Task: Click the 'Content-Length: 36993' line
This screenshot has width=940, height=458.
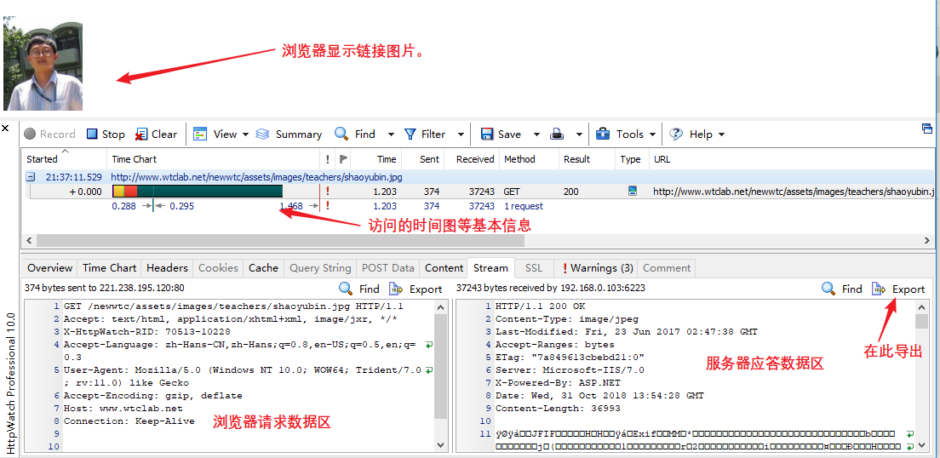Action: pos(558,409)
